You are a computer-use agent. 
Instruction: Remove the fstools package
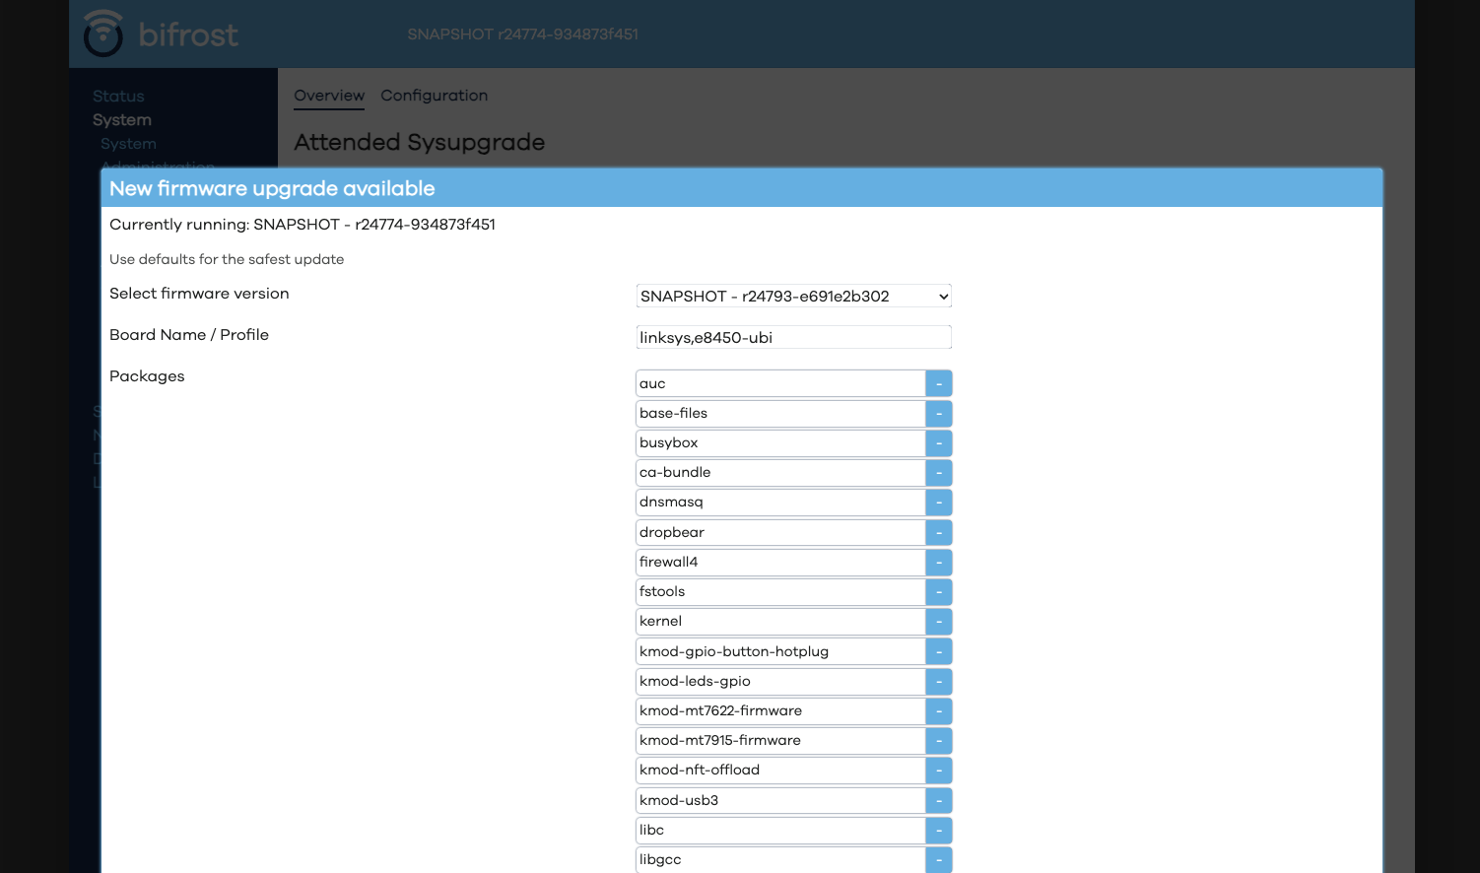pos(938,591)
